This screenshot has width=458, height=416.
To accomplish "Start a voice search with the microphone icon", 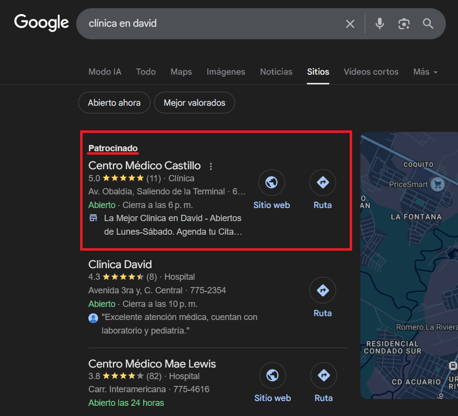I will (379, 23).
